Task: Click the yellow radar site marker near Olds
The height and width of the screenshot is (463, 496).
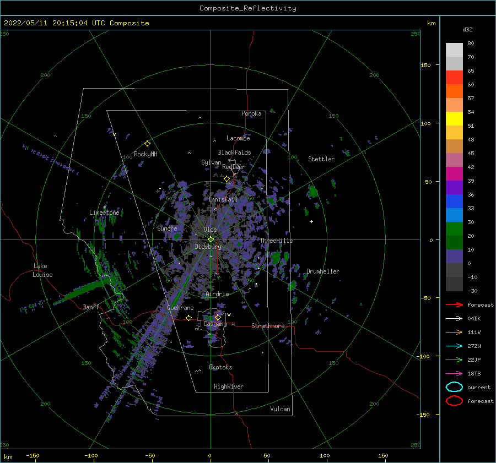Action: (211, 239)
